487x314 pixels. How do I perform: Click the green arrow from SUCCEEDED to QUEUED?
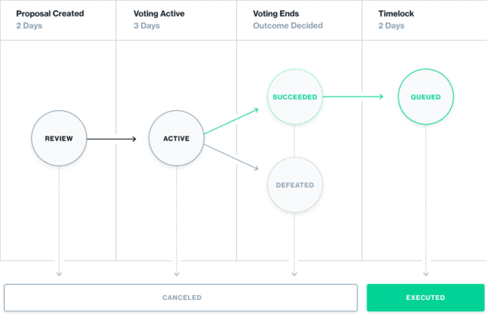point(353,97)
